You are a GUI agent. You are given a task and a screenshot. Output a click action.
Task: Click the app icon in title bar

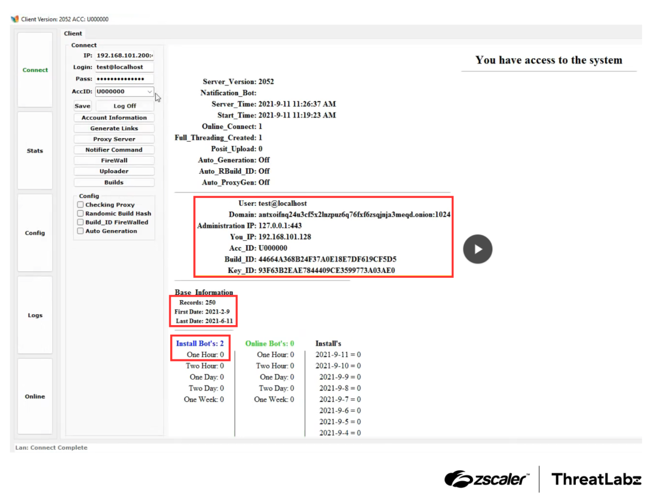[x=15, y=19]
